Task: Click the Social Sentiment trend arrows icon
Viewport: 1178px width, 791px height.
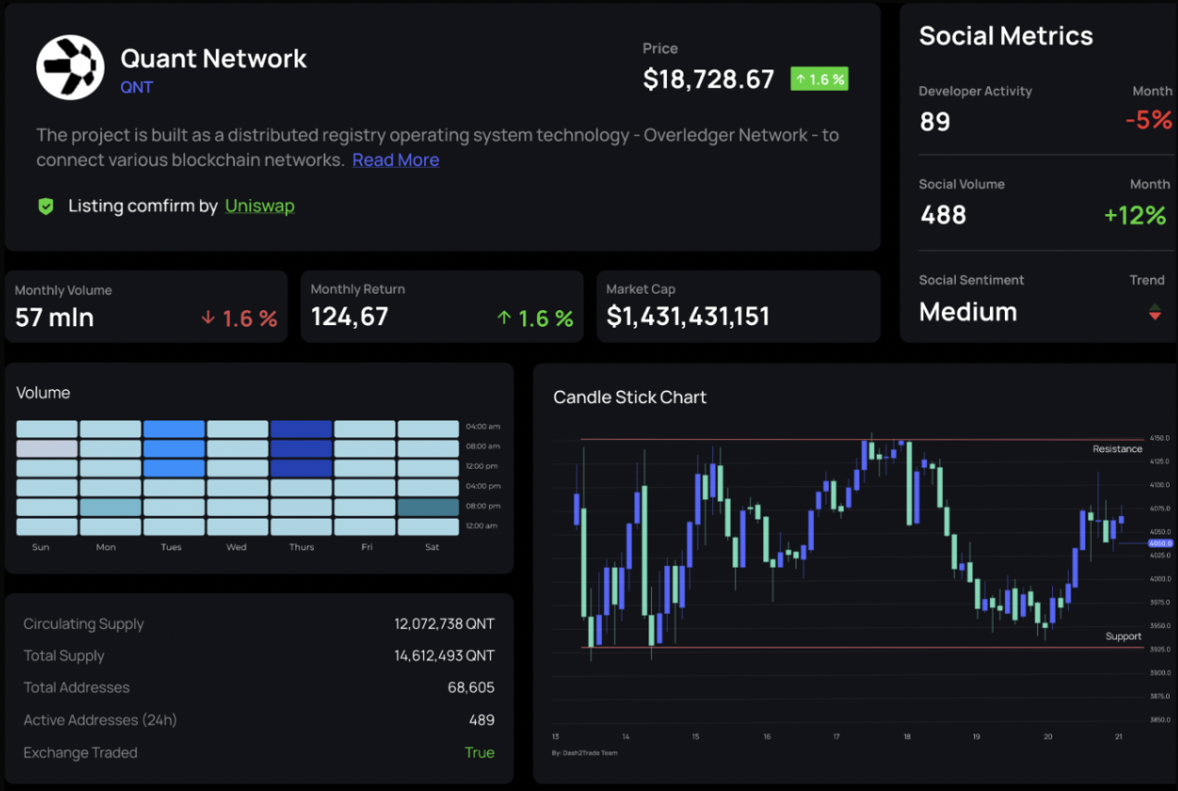Action: 1154,311
